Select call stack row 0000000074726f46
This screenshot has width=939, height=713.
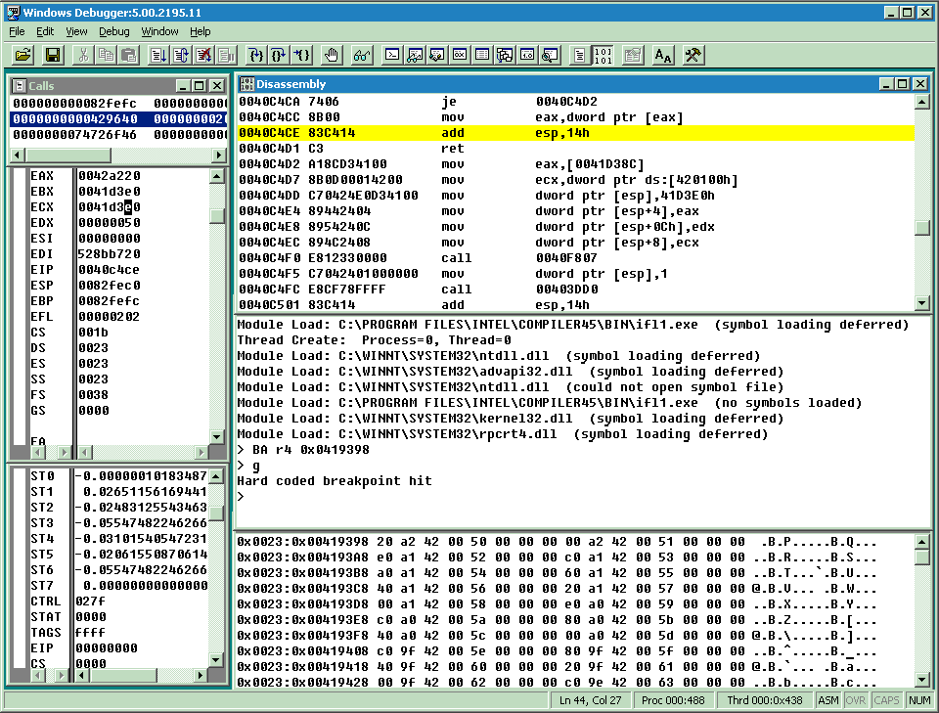118,135
